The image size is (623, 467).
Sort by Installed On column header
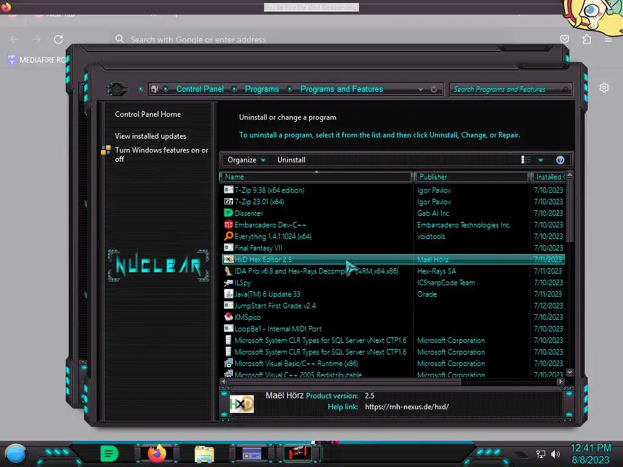pos(549,177)
